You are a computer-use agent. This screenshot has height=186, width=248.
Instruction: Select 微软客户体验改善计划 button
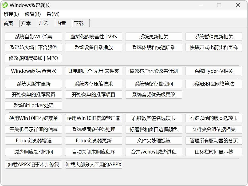click(154, 71)
